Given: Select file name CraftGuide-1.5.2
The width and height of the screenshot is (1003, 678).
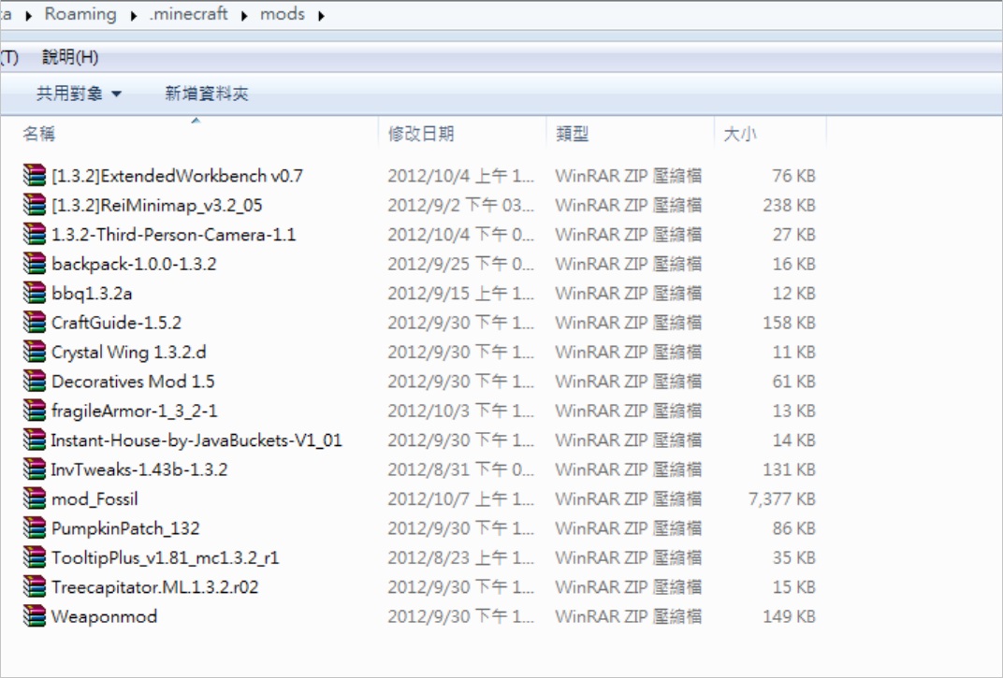Looking at the screenshot, I should (x=116, y=323).
